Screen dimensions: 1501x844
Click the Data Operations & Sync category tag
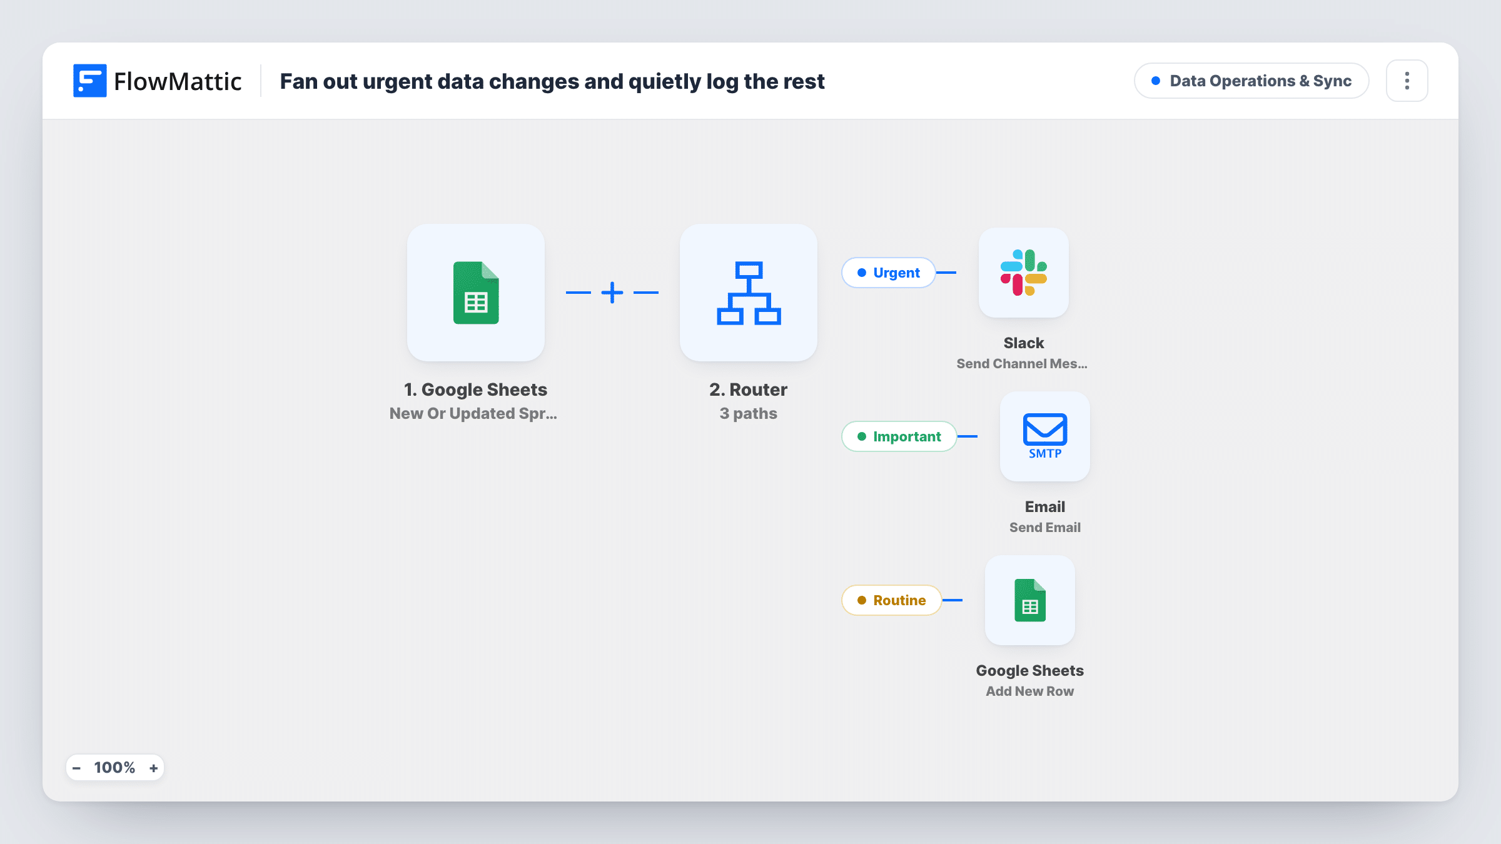click(x=1251, y=81)
